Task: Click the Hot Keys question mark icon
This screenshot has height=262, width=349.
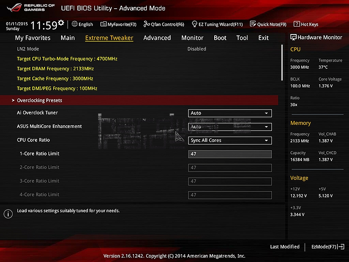Action: point(297,24)
